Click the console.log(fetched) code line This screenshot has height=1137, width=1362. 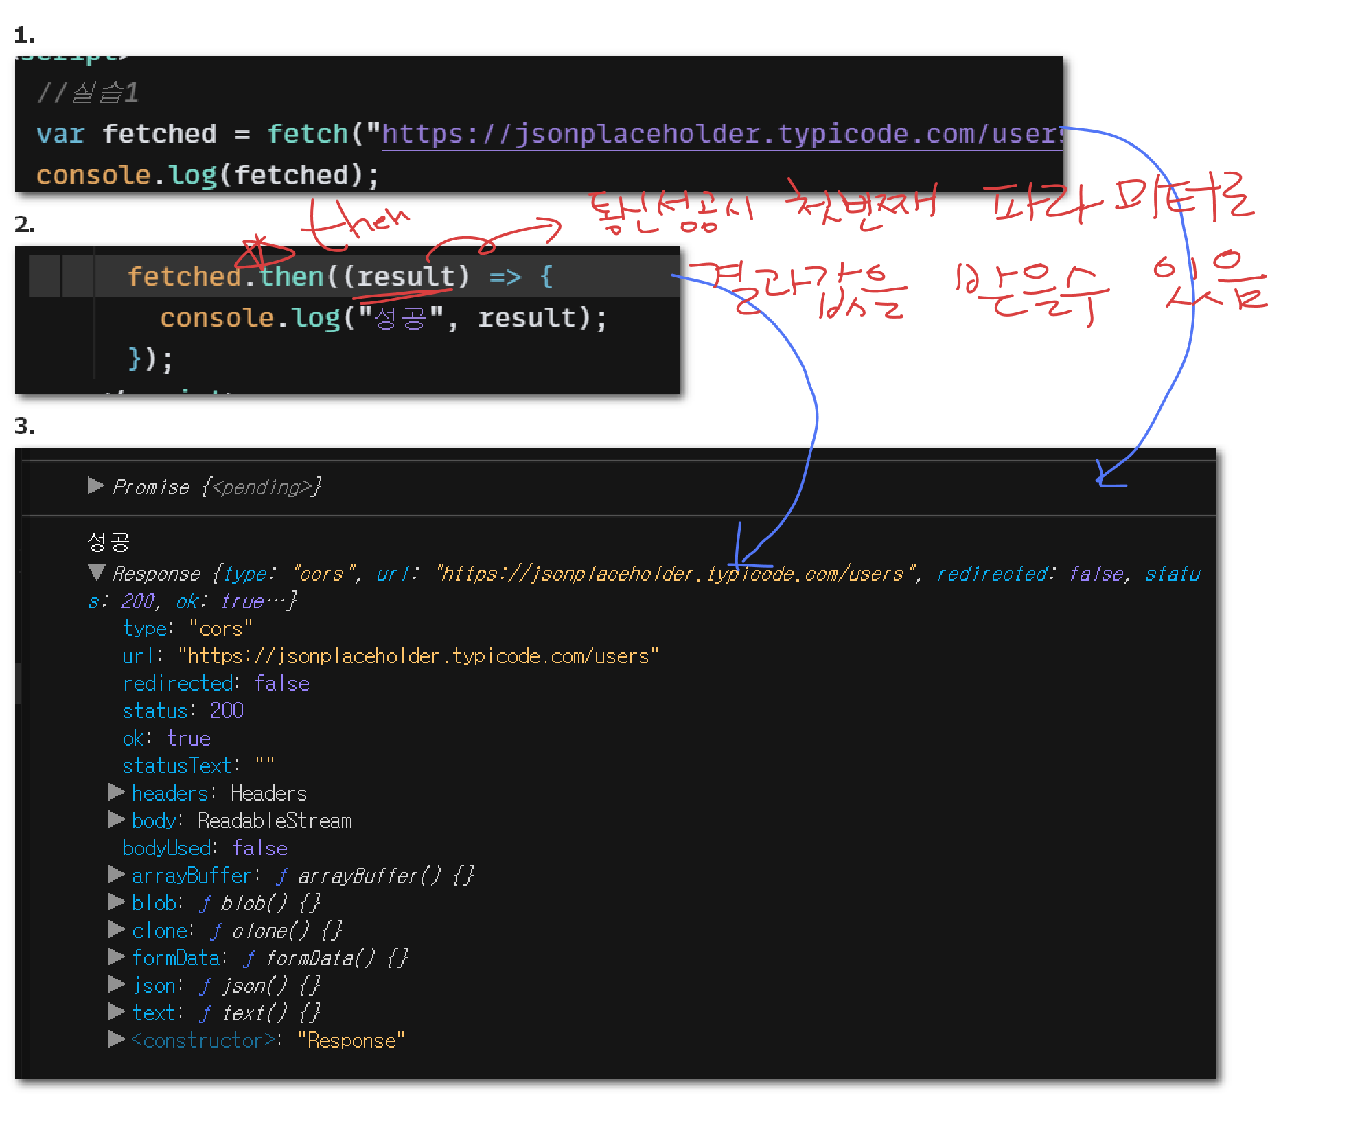click(207, 175)
